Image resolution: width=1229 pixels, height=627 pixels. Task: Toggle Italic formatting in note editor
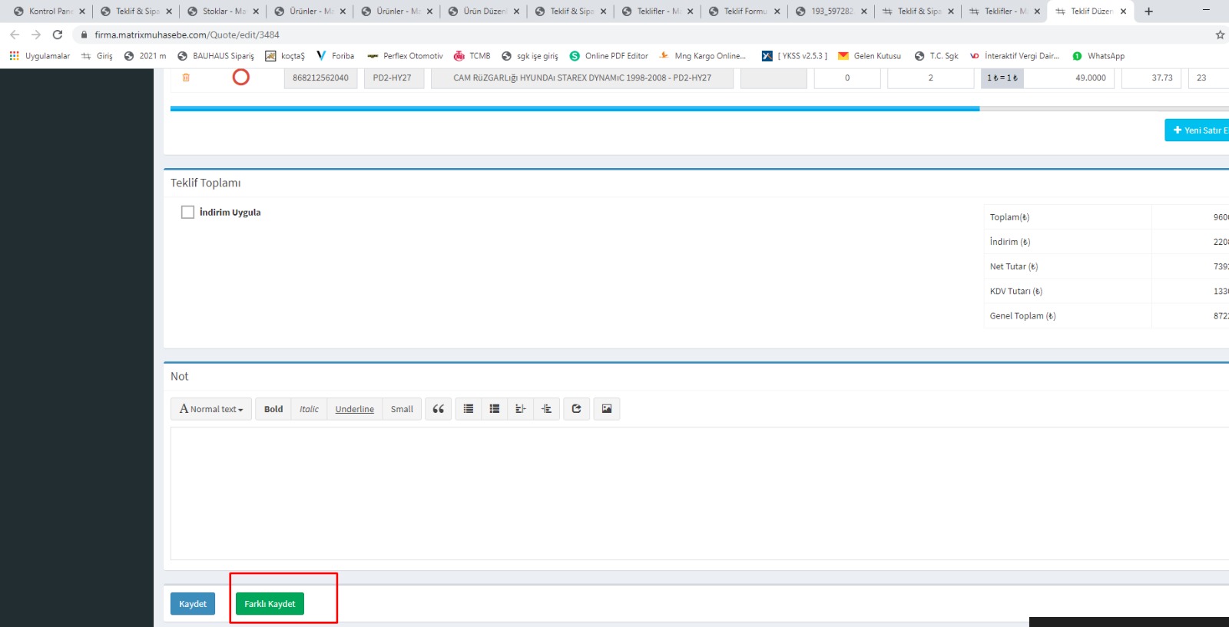tap(309, 409)
